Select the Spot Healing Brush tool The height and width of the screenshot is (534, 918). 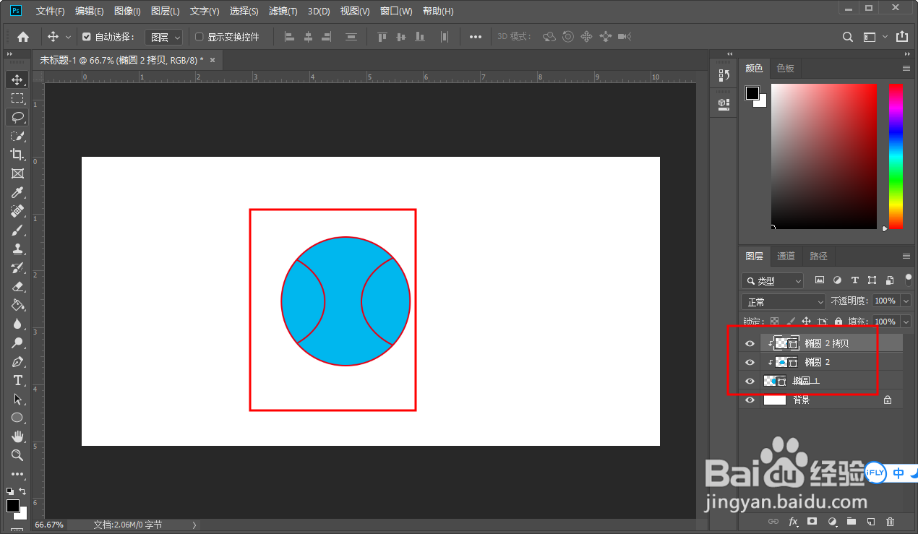(17, 211)
